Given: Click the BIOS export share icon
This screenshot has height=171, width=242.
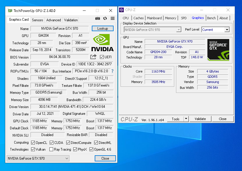Looking at the screenshot, I should click(x=93, y=57).
